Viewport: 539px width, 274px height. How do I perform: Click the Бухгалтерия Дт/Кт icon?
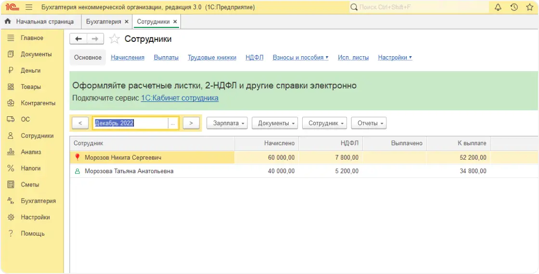coord(11,201)
